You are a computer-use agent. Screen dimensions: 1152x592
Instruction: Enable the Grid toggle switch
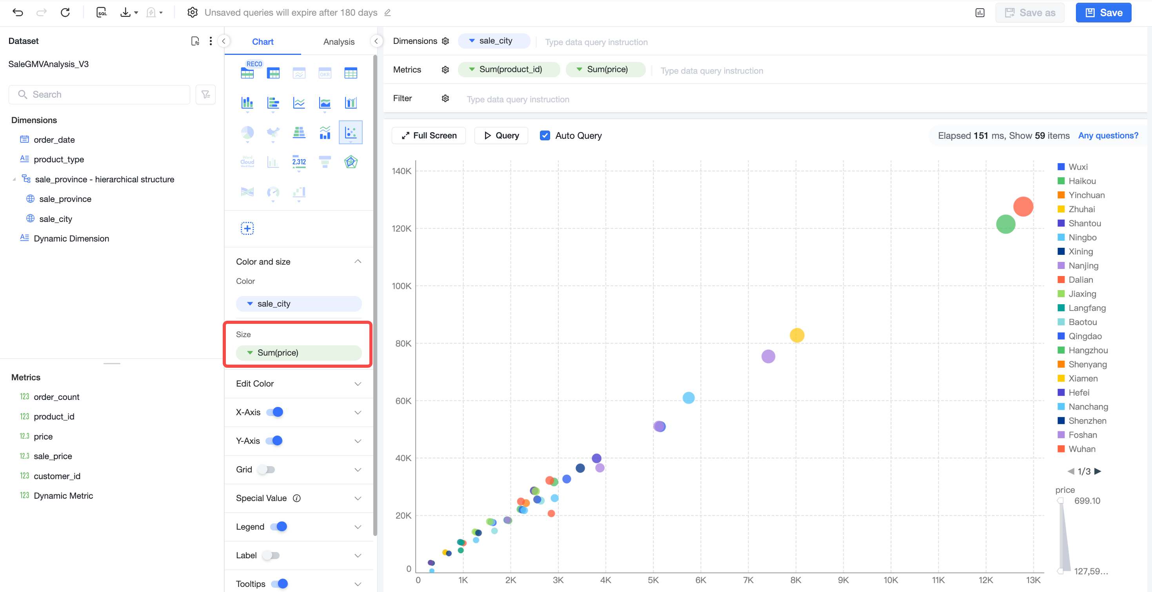click(267, 470)
